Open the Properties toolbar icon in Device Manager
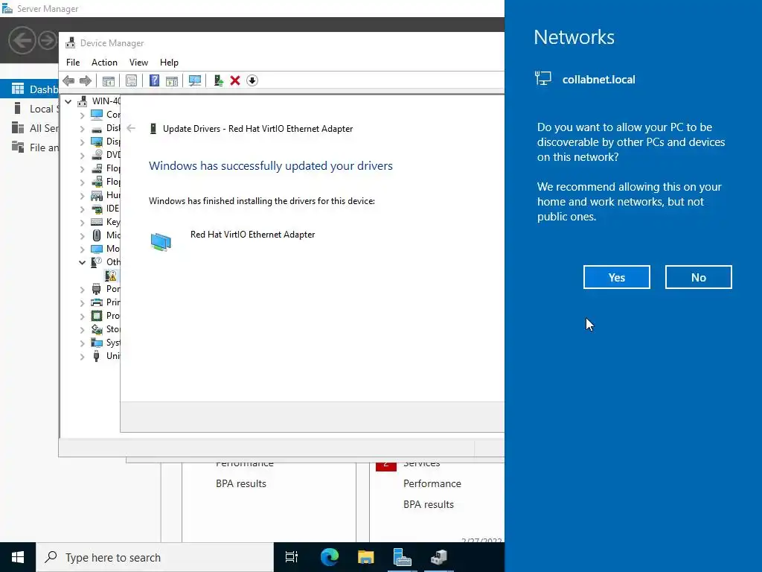This screenshot has width=762, height=572. coord(131,80)
